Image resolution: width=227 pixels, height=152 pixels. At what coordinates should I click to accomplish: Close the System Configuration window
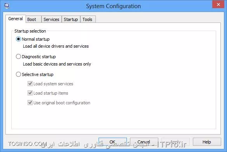(218, 5)
